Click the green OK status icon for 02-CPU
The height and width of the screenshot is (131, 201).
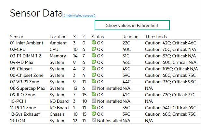94,49
